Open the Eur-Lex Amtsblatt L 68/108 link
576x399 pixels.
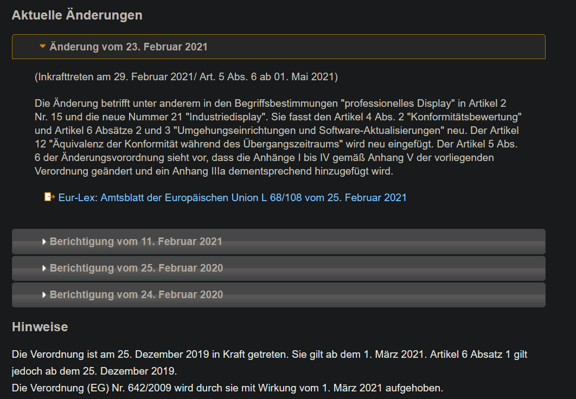pos(232,198)
